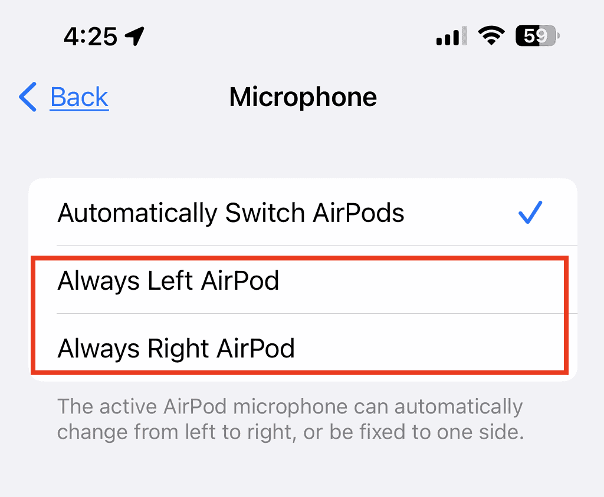Follow the underlined Back link

click(80, 97)
